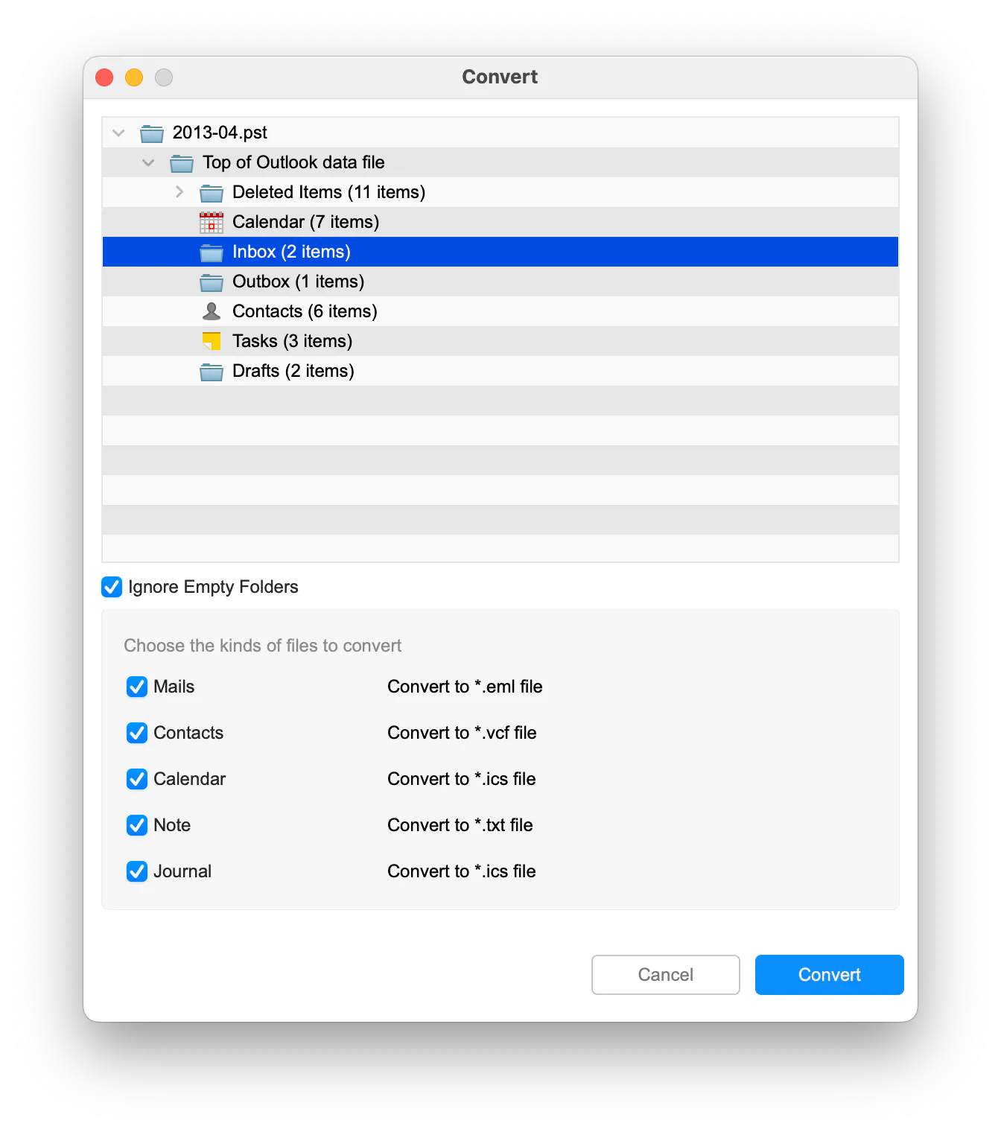Screen dimensions: 1001x1132
Task: Click the Drafts folder icon
Action: [x=212, y=372]
